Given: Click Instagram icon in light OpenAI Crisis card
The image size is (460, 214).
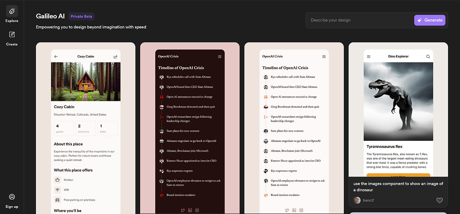Looking at the screenshot, I should [x=301, y=210].
